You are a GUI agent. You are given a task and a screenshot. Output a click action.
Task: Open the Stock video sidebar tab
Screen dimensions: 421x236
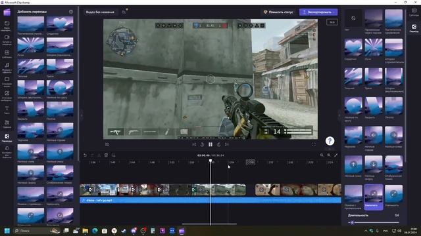point(7,81)
